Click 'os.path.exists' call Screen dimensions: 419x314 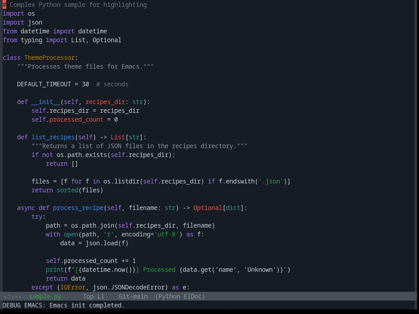(82, 155)
